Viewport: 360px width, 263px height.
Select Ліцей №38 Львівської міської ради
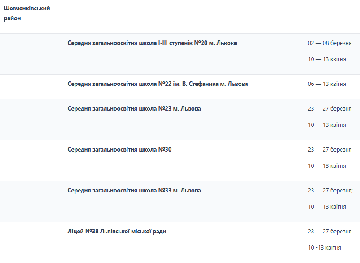coord(117,231)
